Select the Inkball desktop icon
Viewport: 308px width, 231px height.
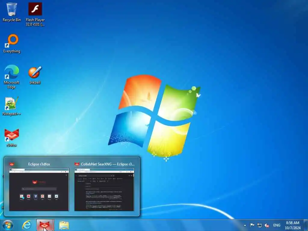pyautogui.click(x=35, y=75)
